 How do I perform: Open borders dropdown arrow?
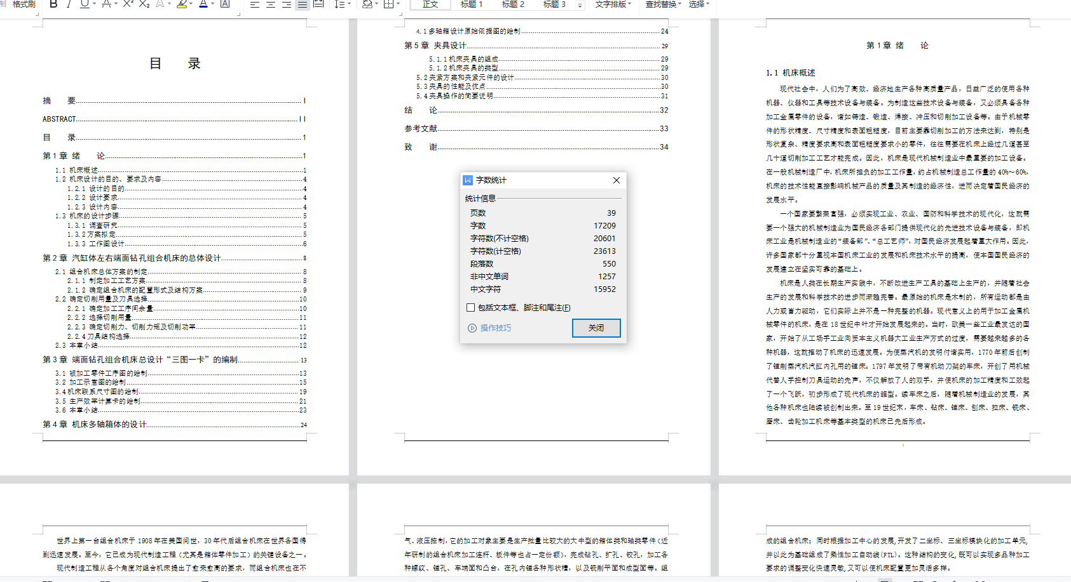pos(398,4)
